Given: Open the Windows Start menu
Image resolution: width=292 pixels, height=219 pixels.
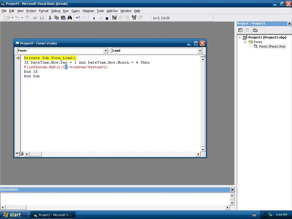Looking at the screenshot, I should tap(14, 215).
